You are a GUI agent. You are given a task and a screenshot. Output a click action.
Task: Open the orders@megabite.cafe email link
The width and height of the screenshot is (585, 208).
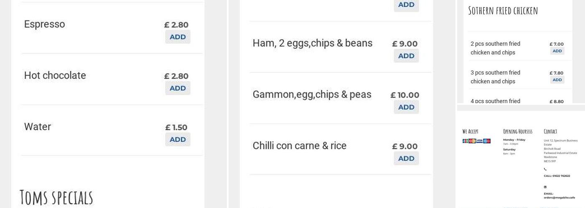[559, 198]
